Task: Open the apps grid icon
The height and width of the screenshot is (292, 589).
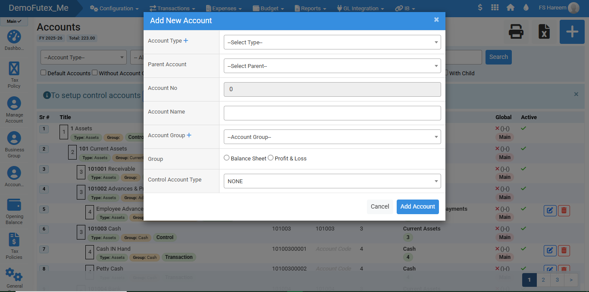Action: (495, 8)
